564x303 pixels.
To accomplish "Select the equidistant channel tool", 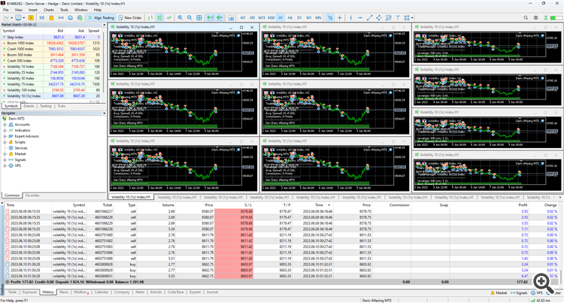I will tap(379, 17).
